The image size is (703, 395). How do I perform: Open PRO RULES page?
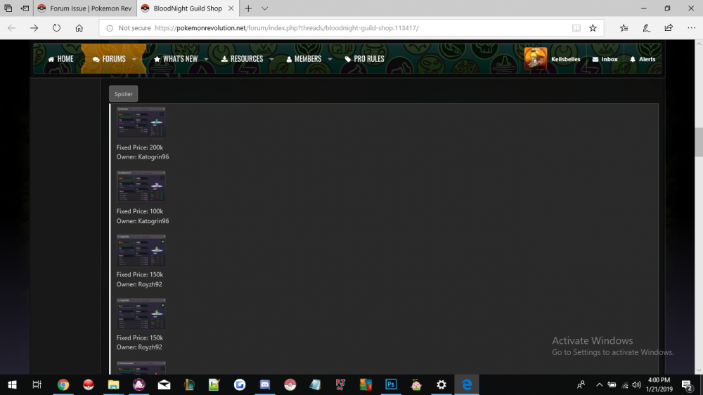pyautogui.click(x=364, y=59)
